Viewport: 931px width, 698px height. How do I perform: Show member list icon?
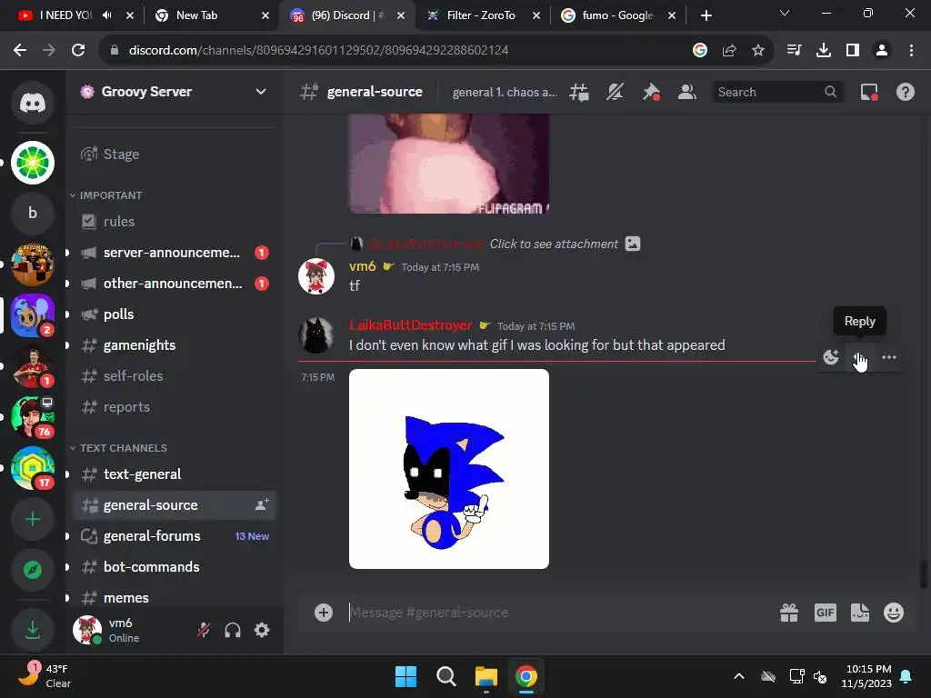tap(687, 92)
